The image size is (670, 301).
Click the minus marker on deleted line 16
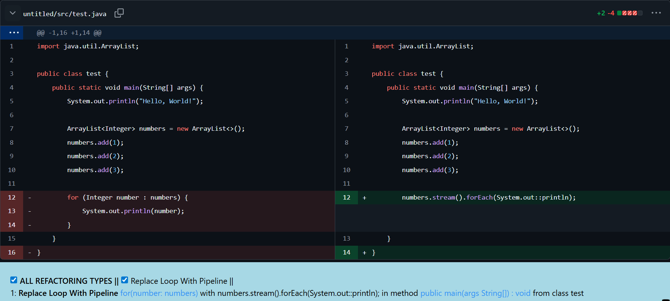click(x=30, y=253)
